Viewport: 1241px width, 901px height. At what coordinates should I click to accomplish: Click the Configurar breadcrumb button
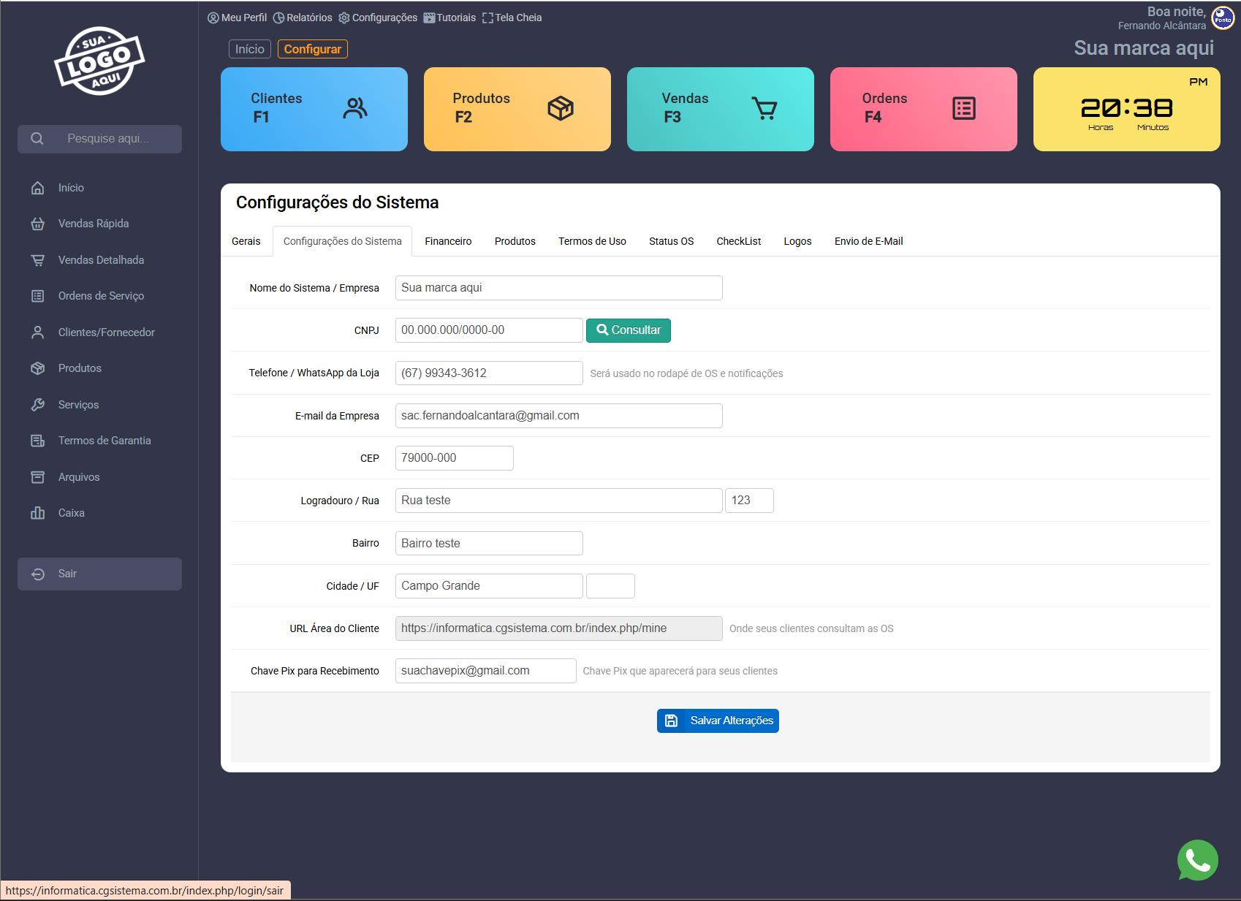[313, 49]
